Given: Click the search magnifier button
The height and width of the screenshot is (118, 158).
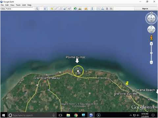Looking at the screenshot, I should click(x=37, y=9).
